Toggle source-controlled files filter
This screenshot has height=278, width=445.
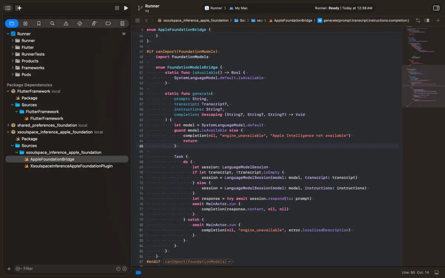(125, 269)
